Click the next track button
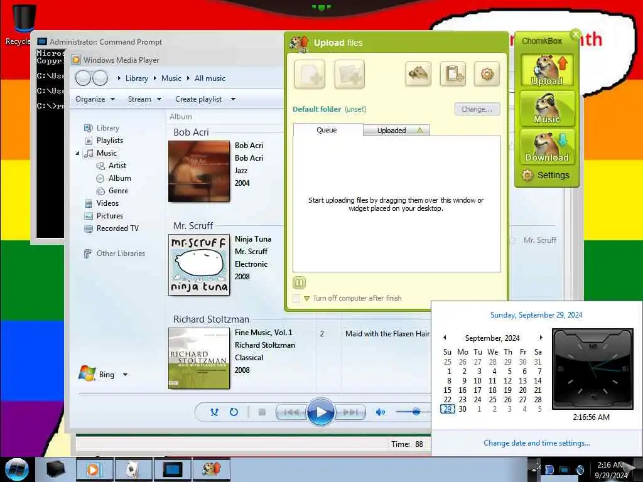Image resolution: width=643 pixels, height=482 pixels. click(350, 412)
